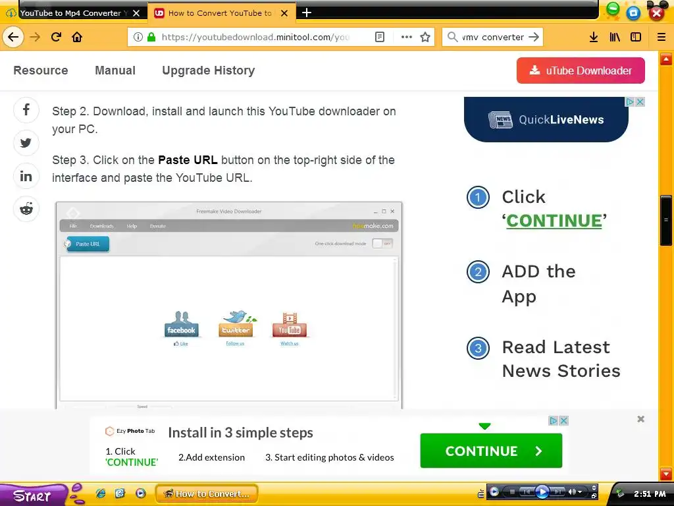
Task: Dismiss the bottom banner with gray X
Action: (x=641, y=419)
